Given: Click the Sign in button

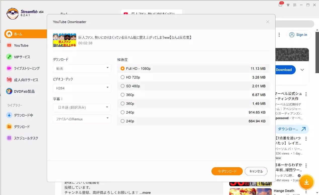Looking at the screenshot, I should [298, 35].
